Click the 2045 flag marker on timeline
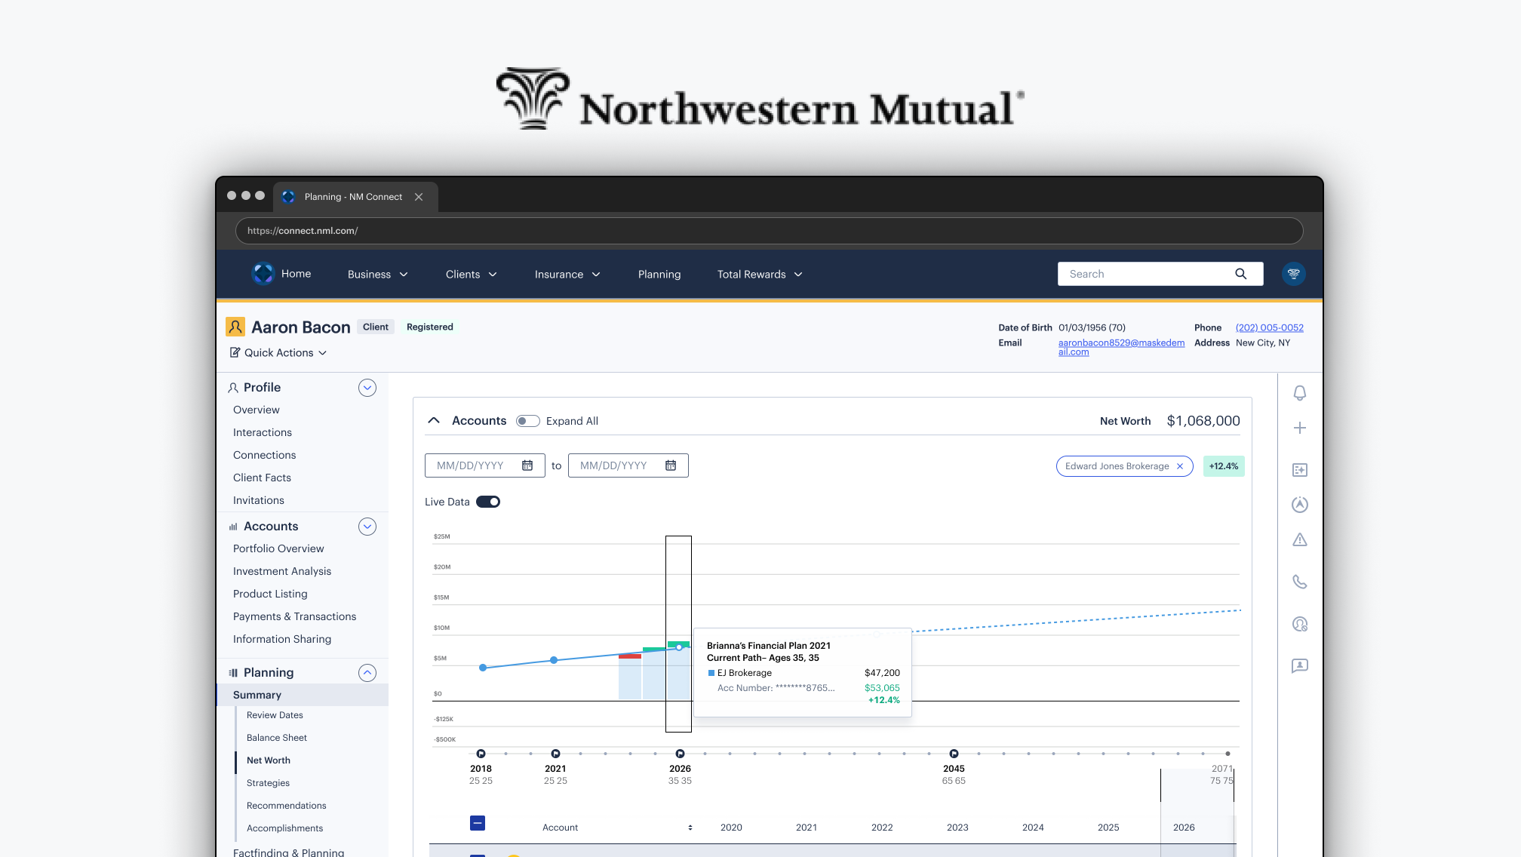 (954, 754)
